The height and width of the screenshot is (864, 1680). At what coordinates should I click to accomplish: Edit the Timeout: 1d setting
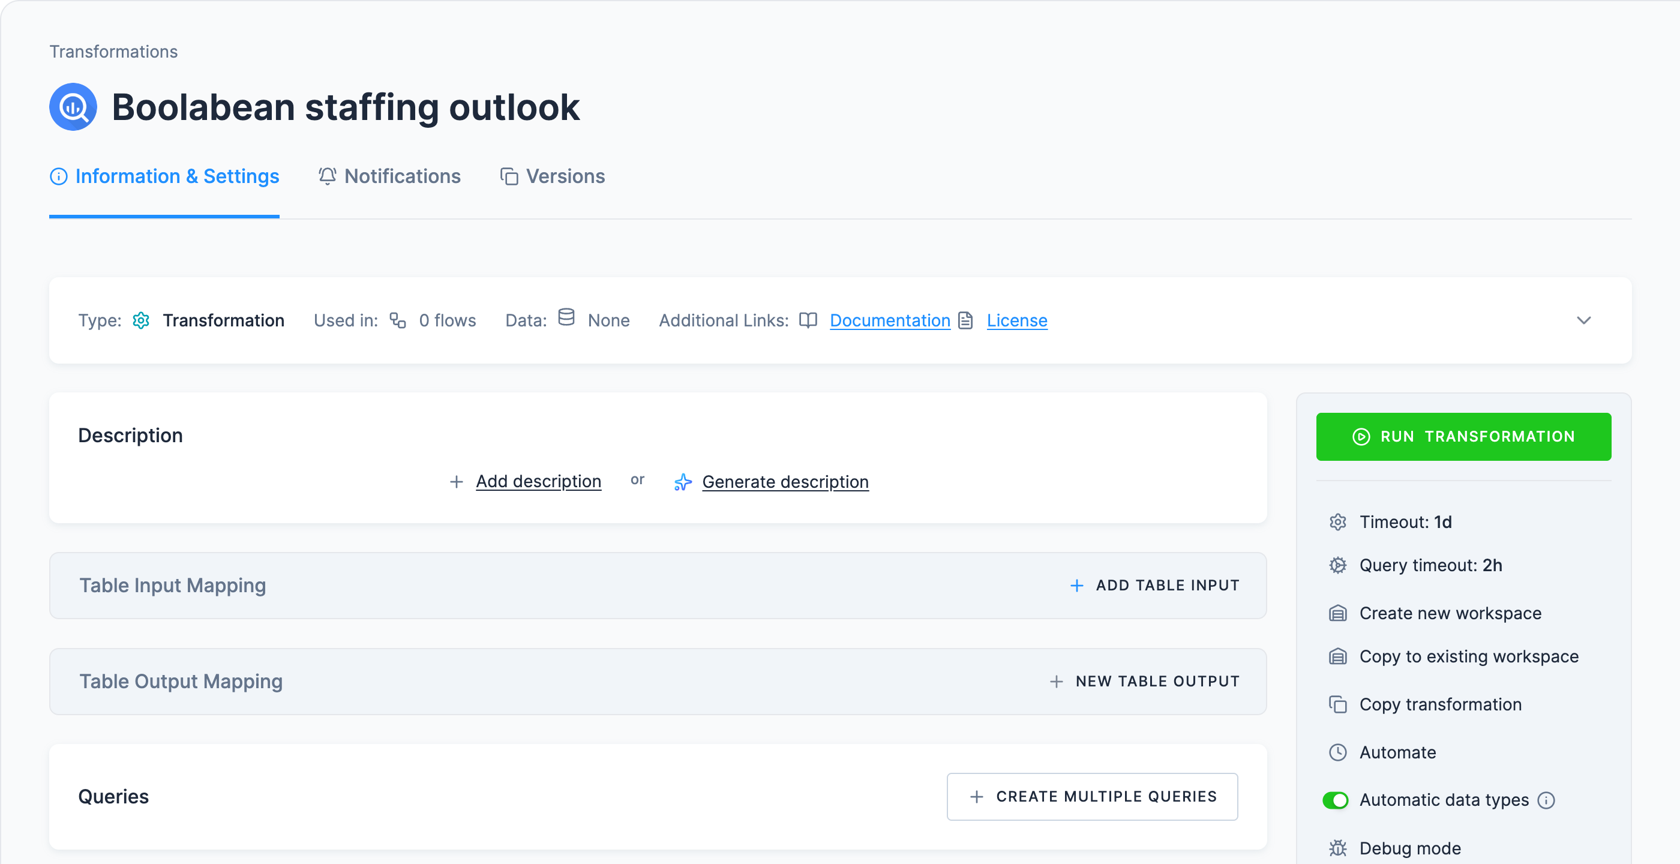point(1405,523)
